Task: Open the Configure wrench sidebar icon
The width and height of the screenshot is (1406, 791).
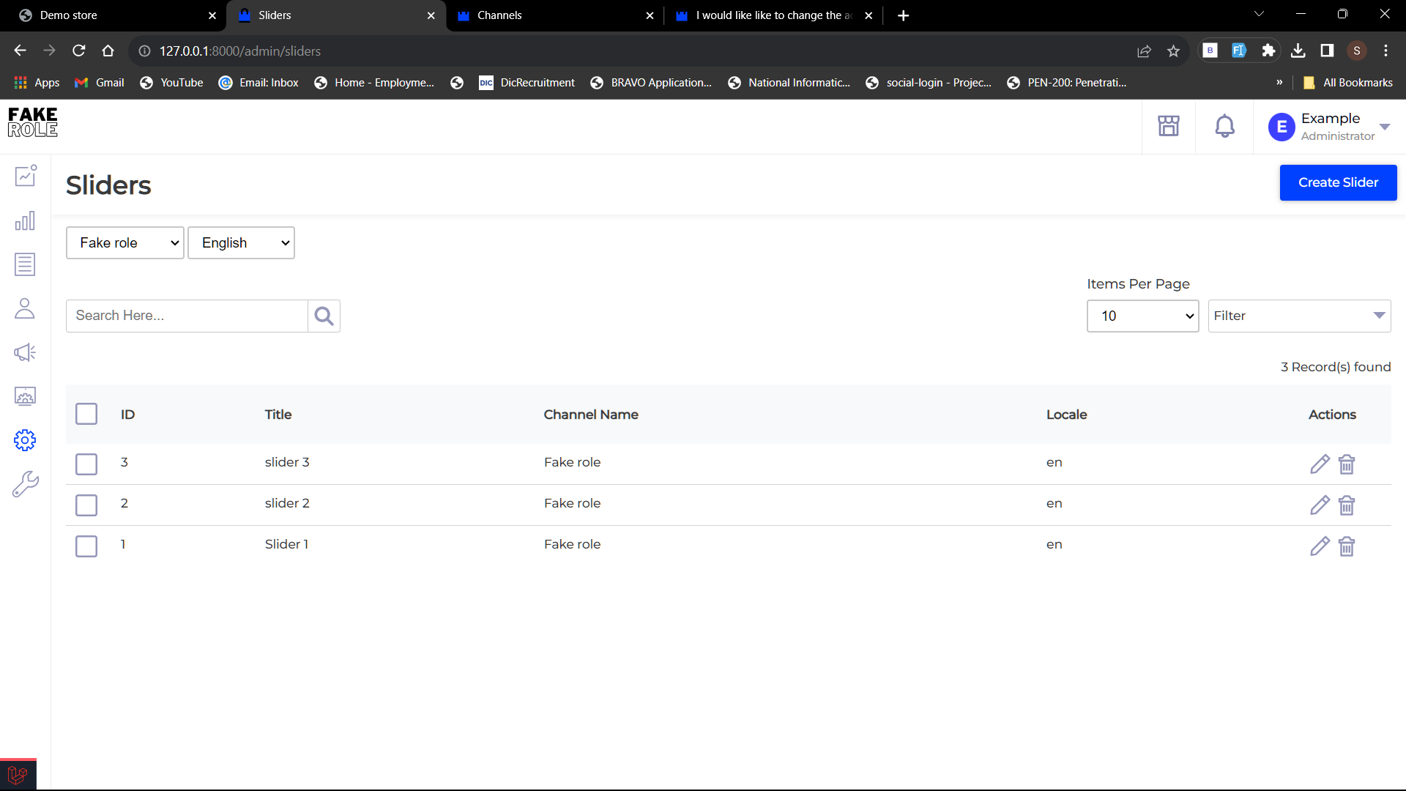Action: coord(25,484)
